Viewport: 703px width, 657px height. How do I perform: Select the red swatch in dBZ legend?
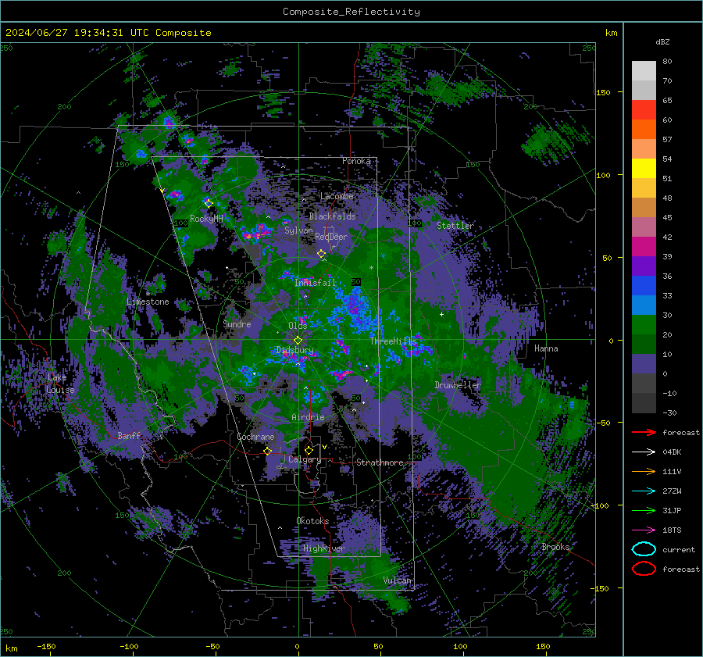(x=644, y=110)
